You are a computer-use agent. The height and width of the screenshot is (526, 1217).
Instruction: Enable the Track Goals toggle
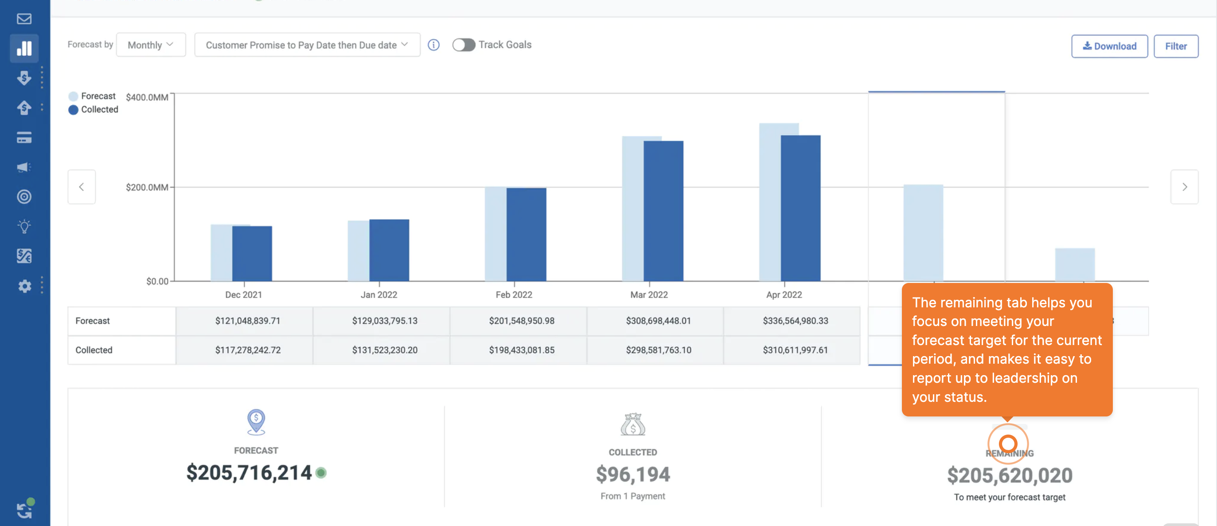coord(464,45)
